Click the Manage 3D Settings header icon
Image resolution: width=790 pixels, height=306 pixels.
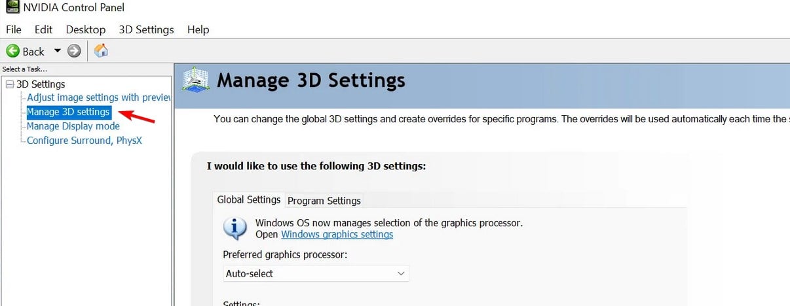(195, 81)
